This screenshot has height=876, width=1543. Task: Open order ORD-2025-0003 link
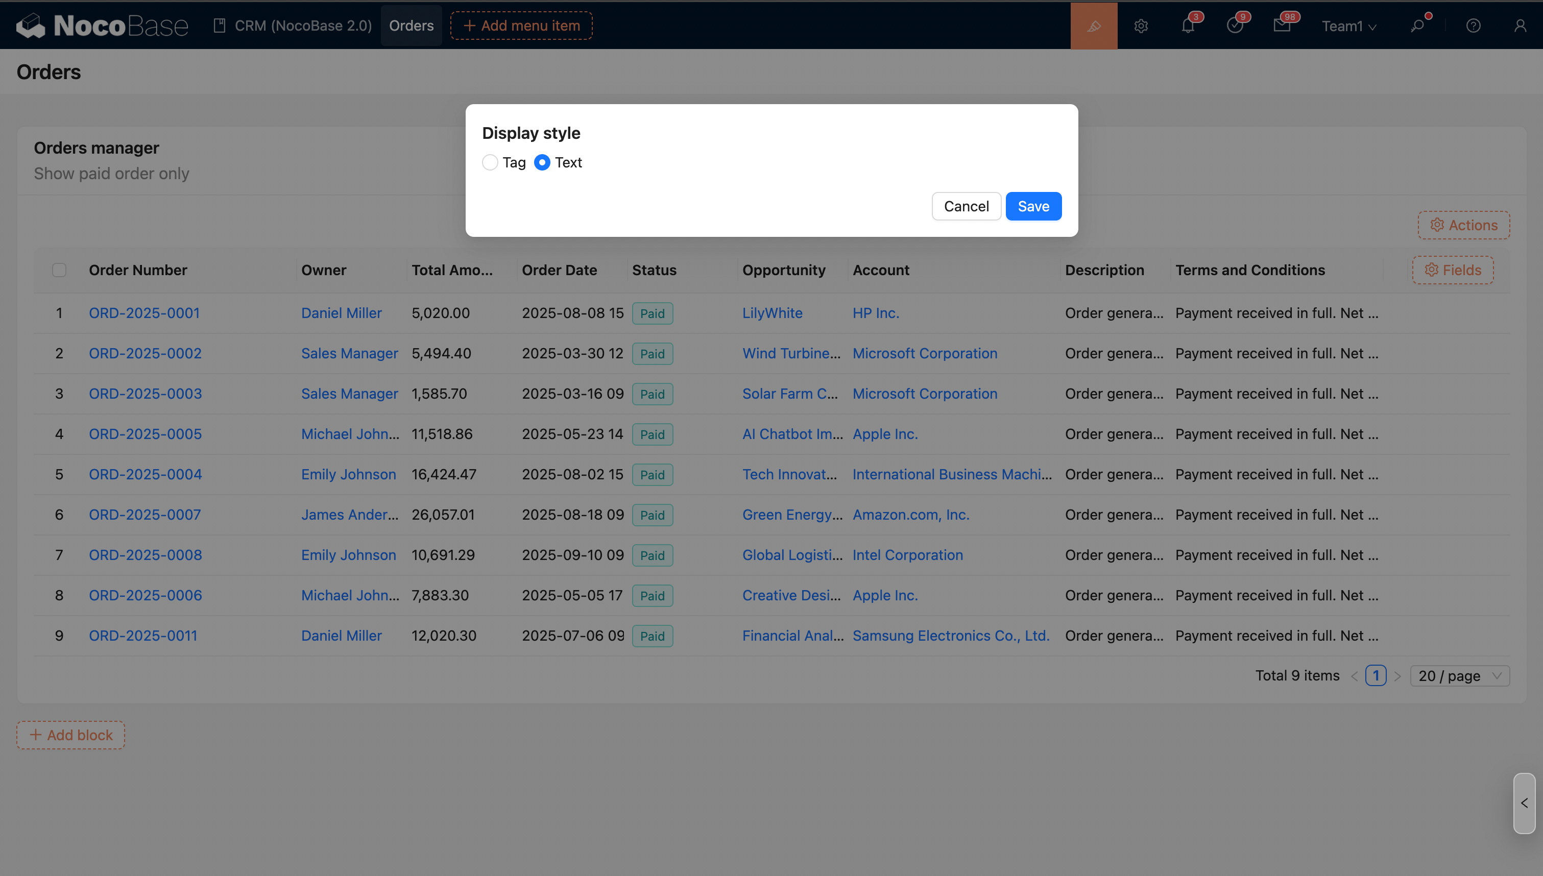[145, 394]
